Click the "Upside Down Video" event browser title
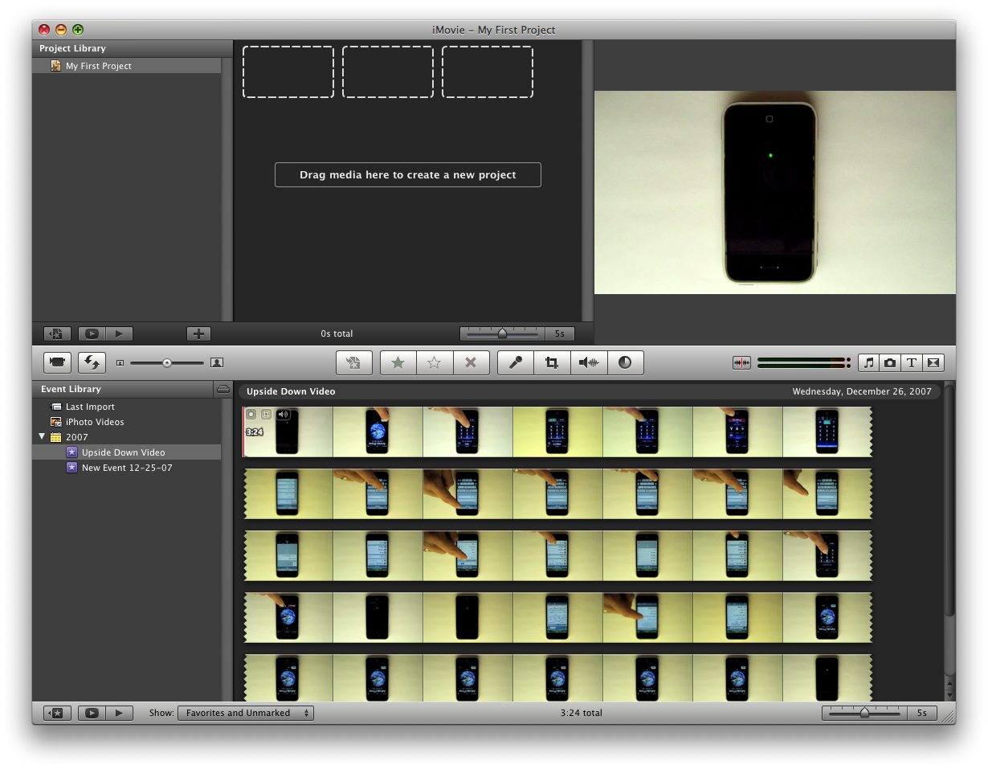The height and width of the screenshot is (769, 988). pos(291,391)
